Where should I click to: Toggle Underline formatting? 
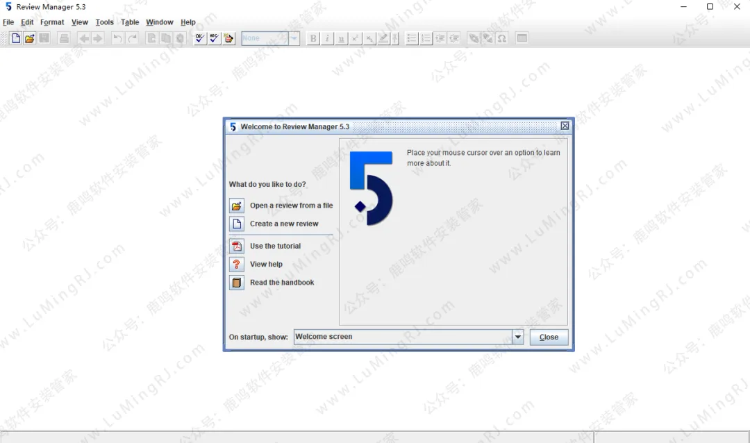[x=341, y=38]
